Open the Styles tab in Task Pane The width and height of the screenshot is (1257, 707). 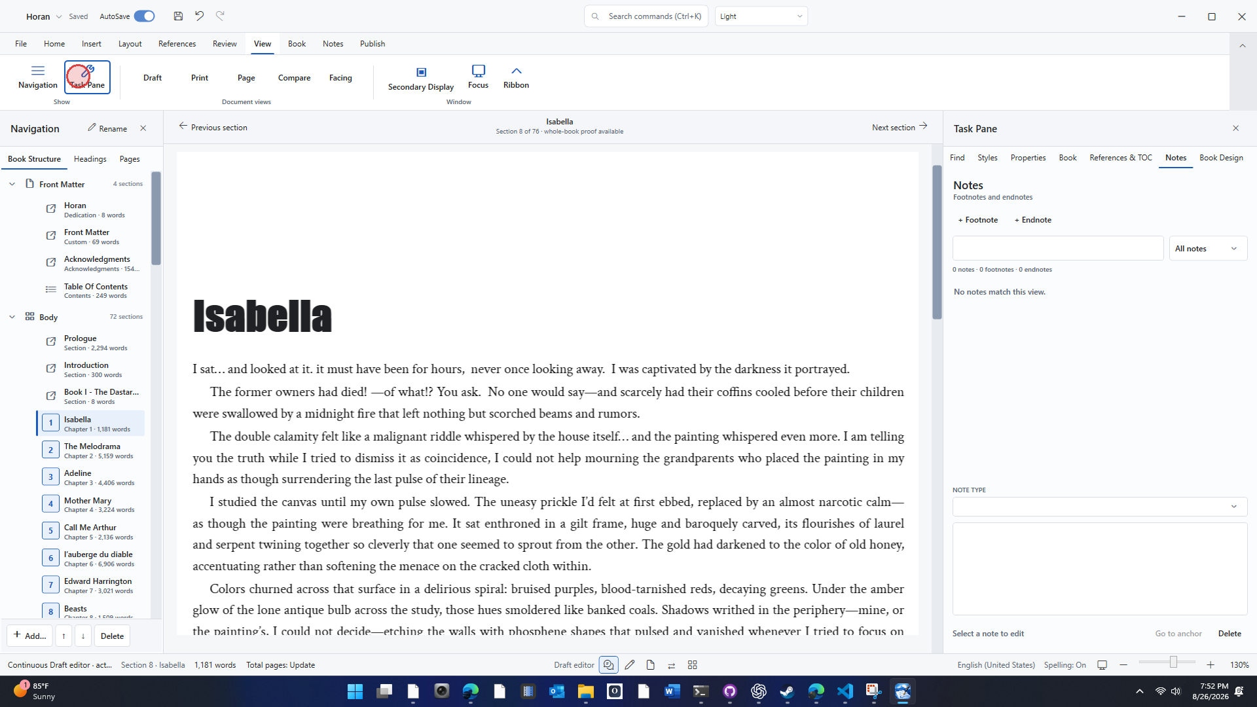pos(987,158)
